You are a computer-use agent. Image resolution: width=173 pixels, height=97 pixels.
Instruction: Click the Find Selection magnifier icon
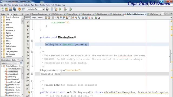tap(58, 18)
